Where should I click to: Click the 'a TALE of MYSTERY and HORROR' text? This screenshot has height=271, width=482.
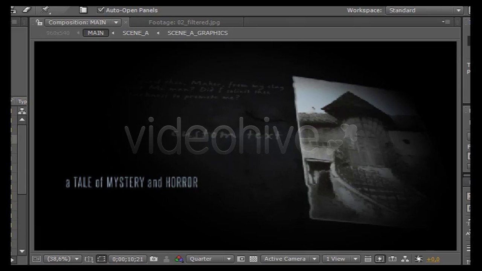click(x=132, y=183)
